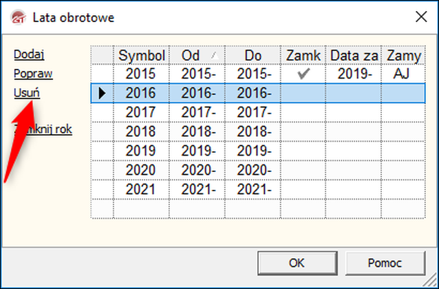Click the Symbol column header
Viewport: 439px width, 289px height.
coord(141,54)
